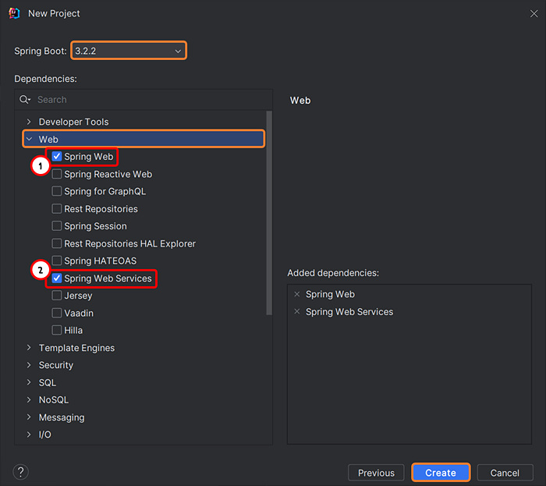Enable the Spring Reactive Web checkbox
Screen dimensions: 546x486
56,174
